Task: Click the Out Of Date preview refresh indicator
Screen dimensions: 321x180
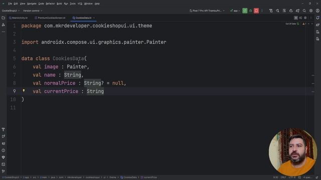Action: click(x=292, y=24)
